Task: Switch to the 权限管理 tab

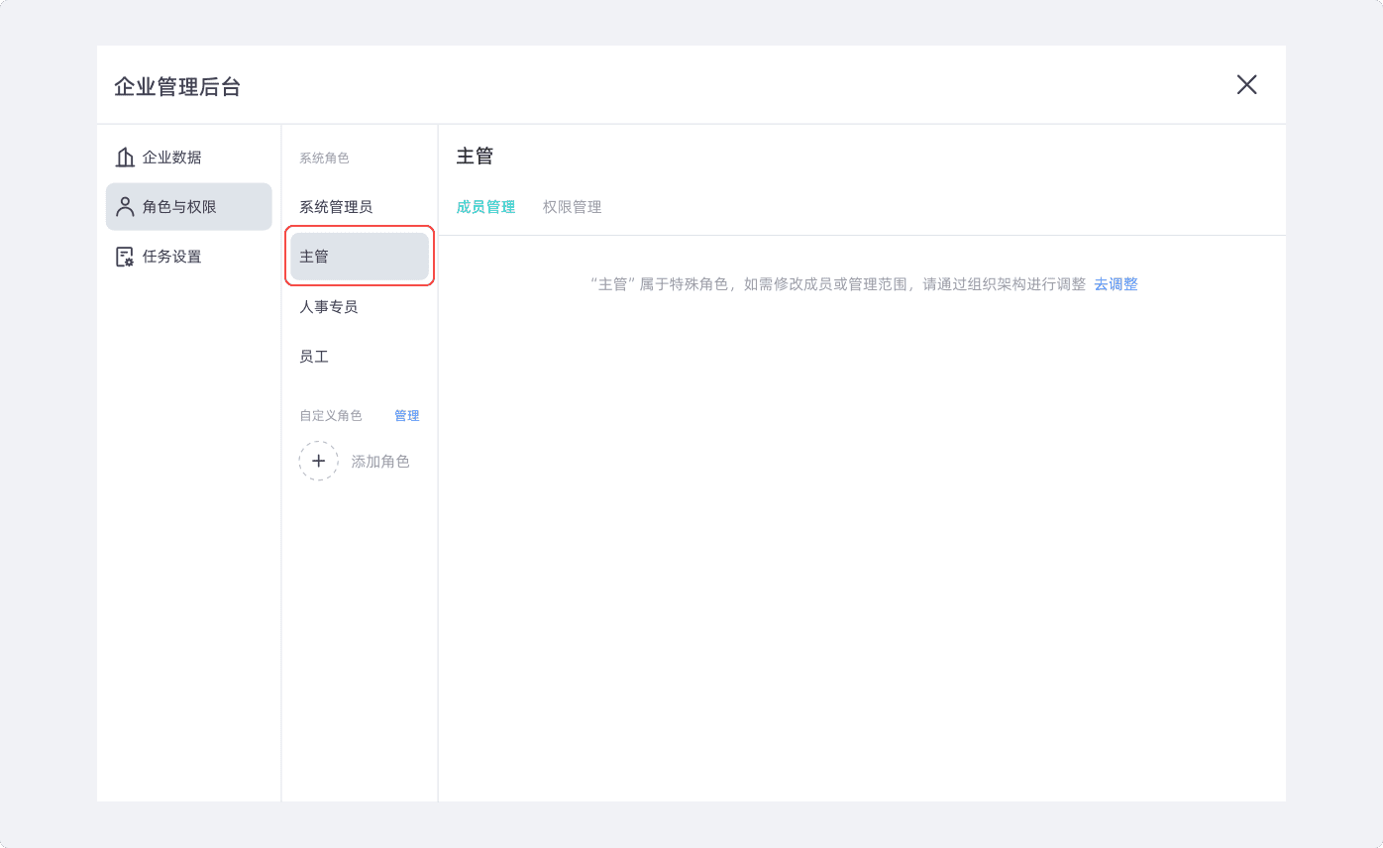Action: coord(572,207)
